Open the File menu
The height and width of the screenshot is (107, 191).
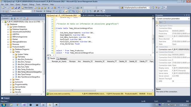[2, 4]
